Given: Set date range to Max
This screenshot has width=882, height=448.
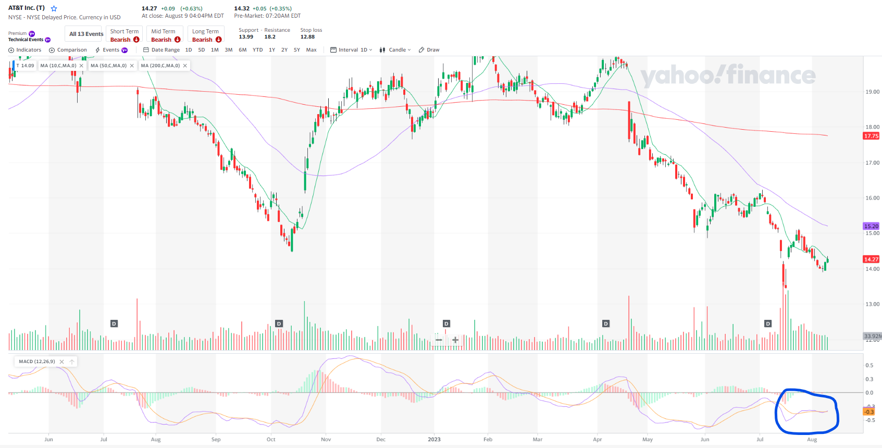Looking at the screenshot, I should pyautogui.click(x=312, y=50).
